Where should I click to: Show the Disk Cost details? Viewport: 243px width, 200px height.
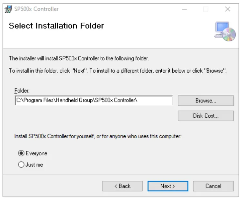click(206, 116)
